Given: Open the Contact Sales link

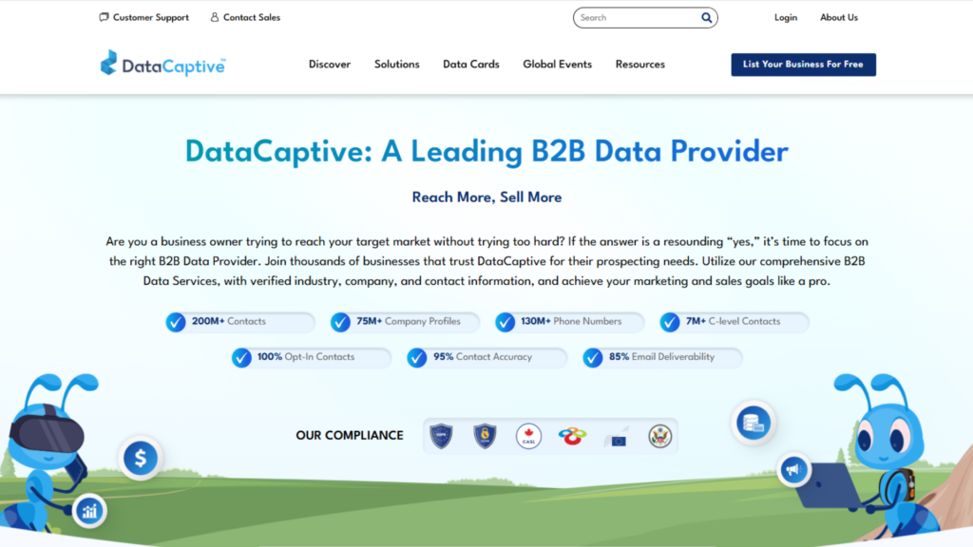Looking at the screenshot, I should (251, 17).
